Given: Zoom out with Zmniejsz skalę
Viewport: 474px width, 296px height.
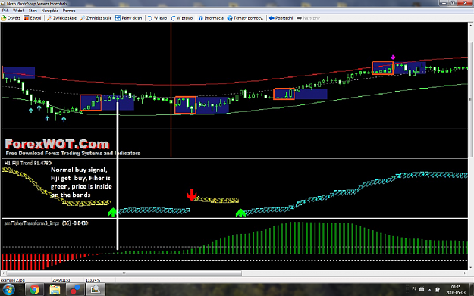Looking at the screenshot, I should [x=96, y=18].
